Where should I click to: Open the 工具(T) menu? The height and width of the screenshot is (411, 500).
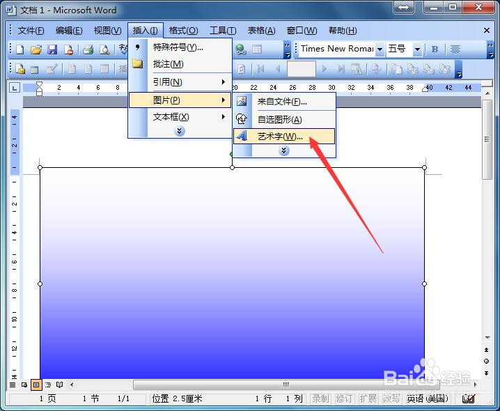pyautogui.click(x=223, y=31)
